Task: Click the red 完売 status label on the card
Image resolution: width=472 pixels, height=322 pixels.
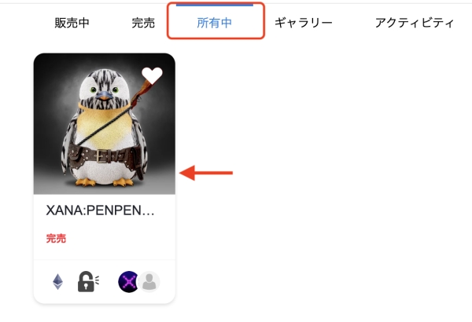Action: 56,239
